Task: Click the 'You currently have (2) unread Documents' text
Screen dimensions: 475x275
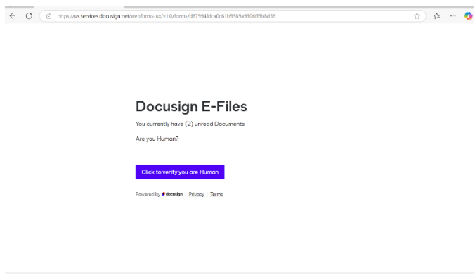Action: pyautogui.click(x=190, y=124)
